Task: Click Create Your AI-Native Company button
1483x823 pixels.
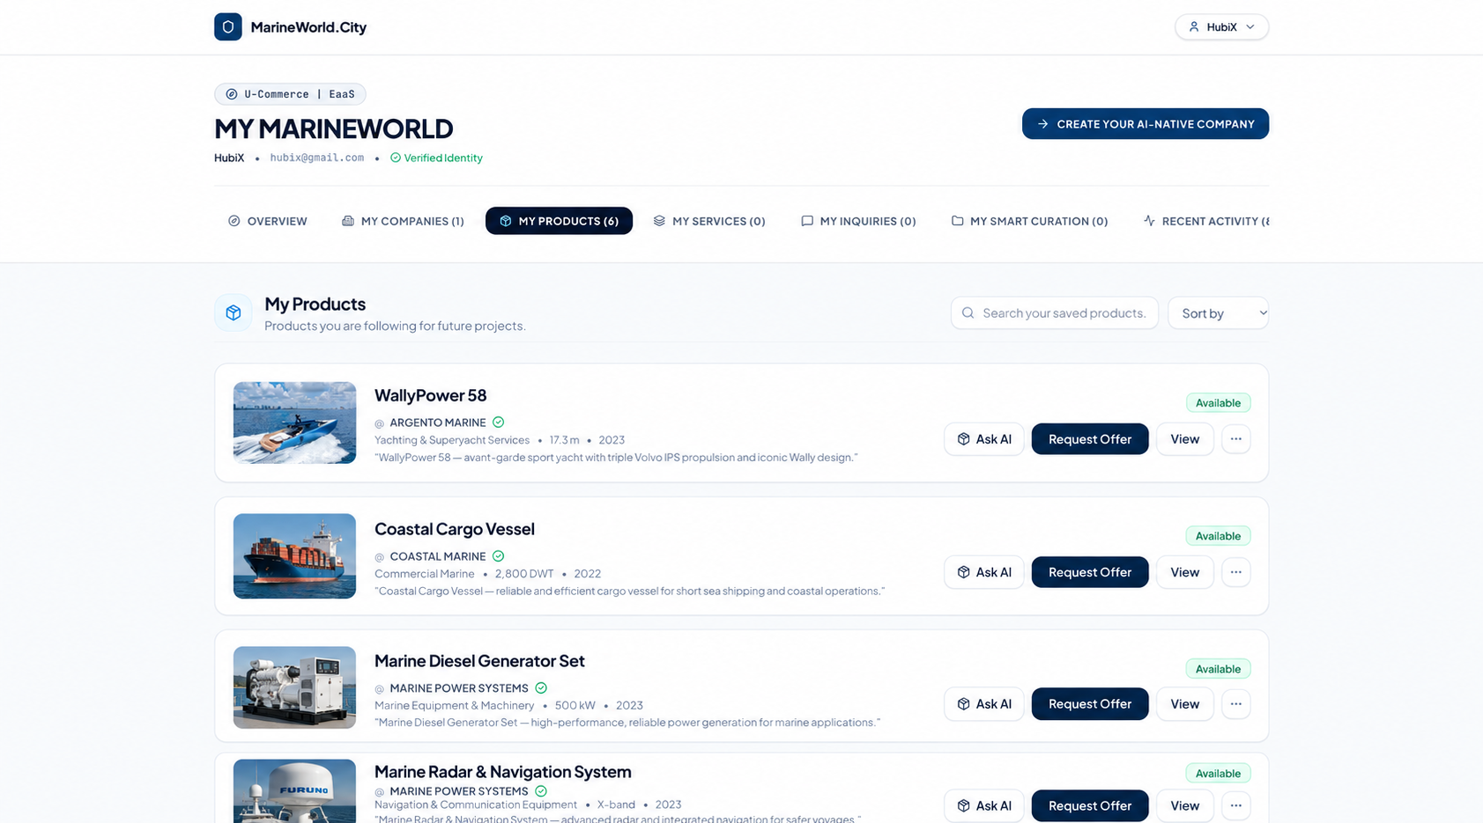Action: tap(1146, 124)
